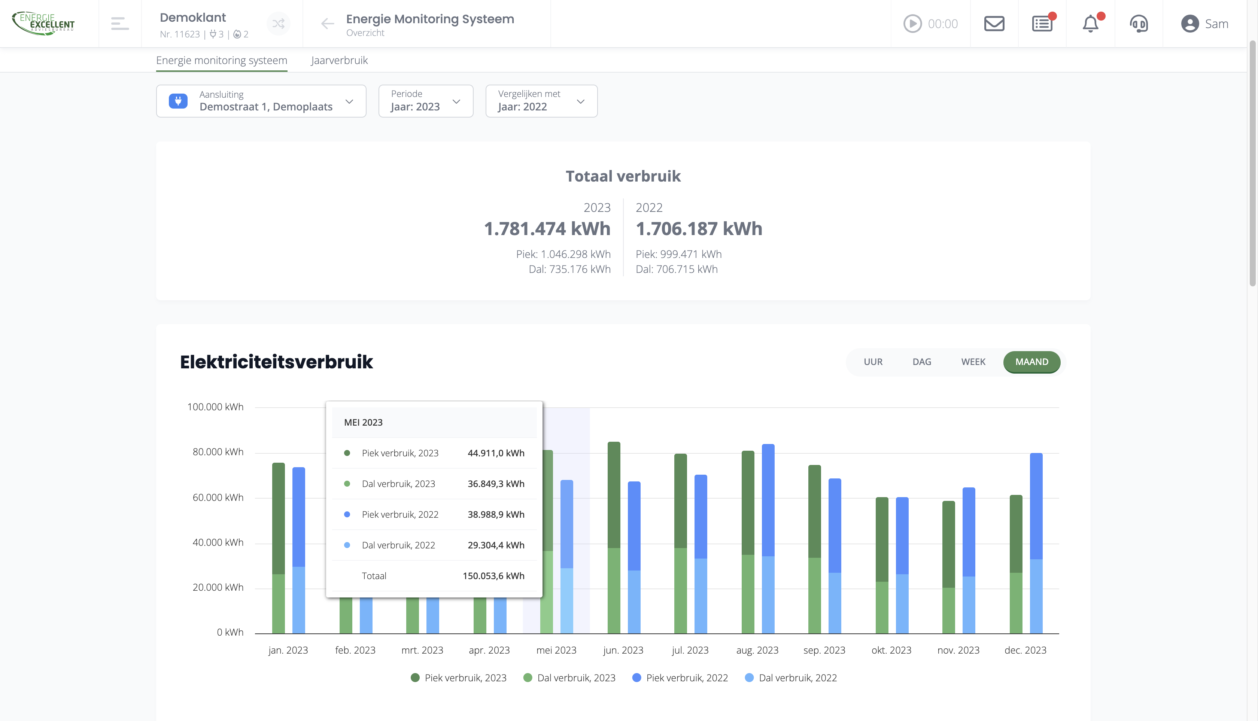Select the WEEK interval option

(x=973, y=362)
